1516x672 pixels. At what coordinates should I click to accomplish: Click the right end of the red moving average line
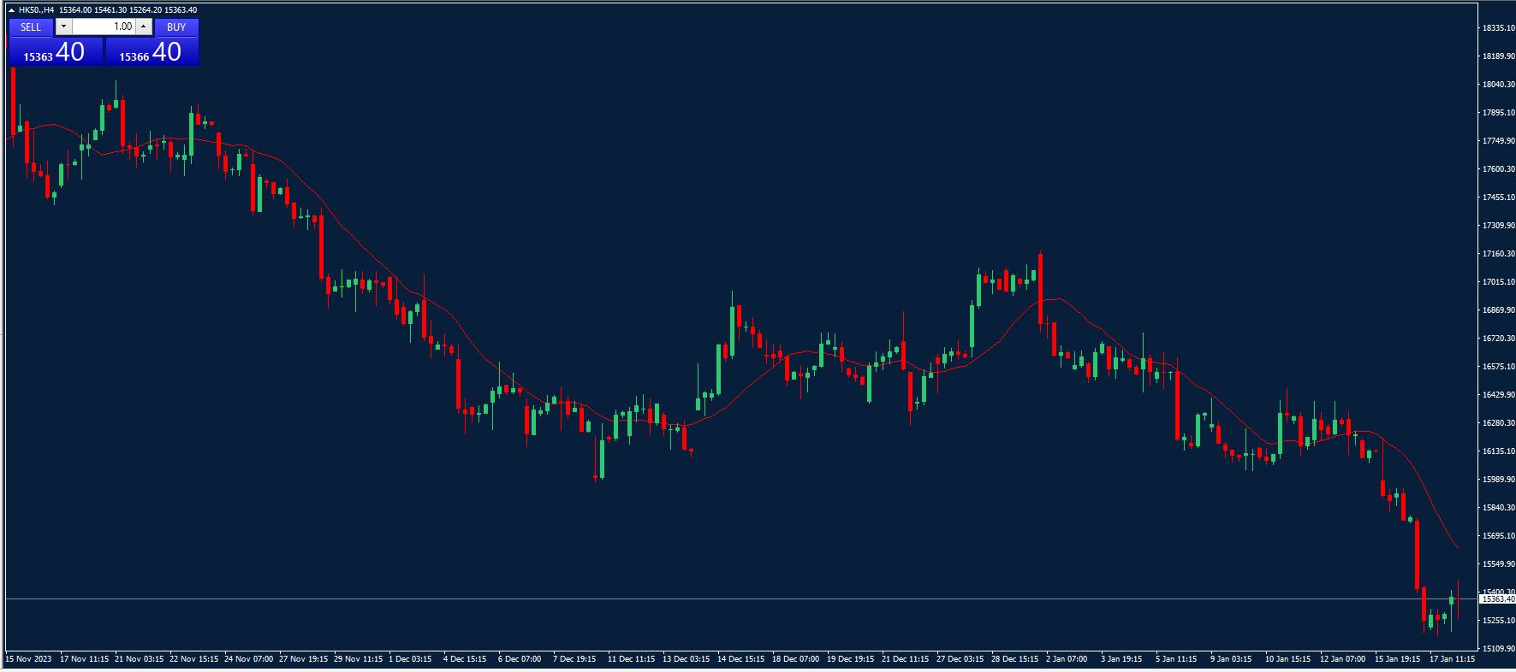(x=1457, y=546)
